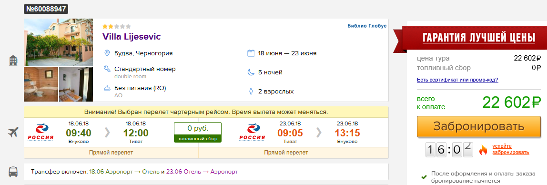Screen dimensions: 547x185
Task: Click the key icon by Стандартный номер
Action: pos(108,69)
